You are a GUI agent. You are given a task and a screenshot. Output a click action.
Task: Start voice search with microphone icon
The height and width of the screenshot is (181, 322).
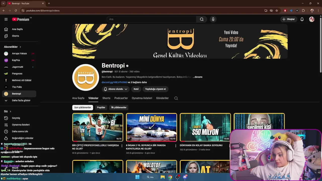coord(213,19)
